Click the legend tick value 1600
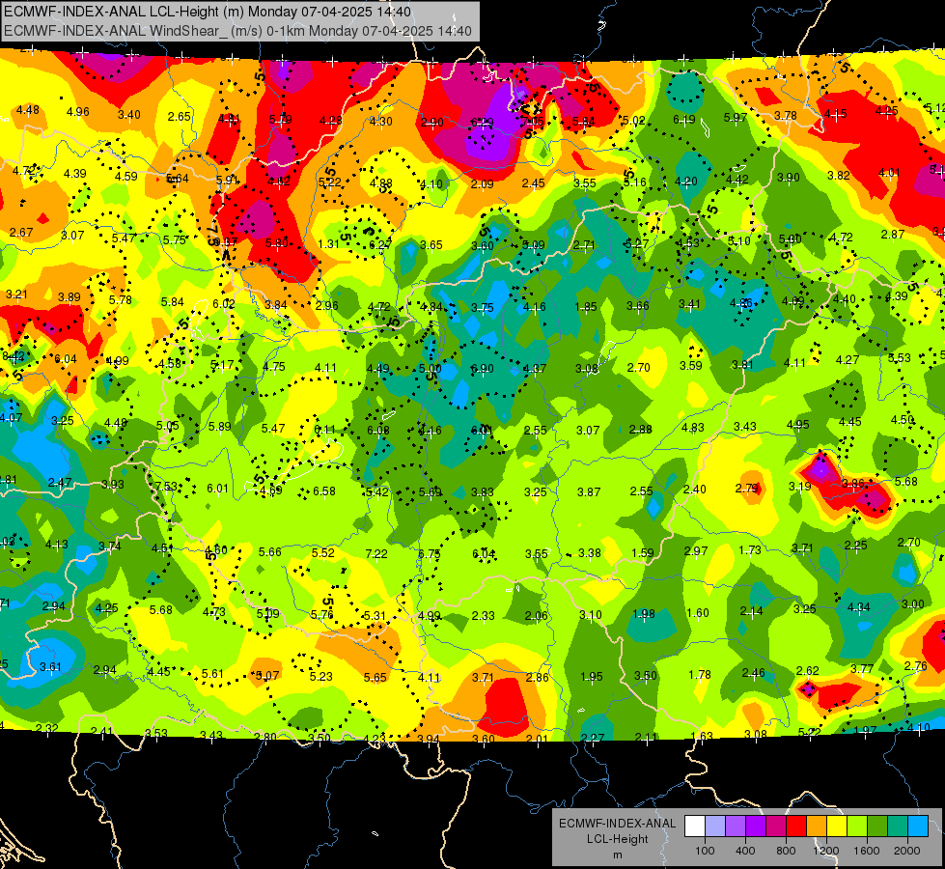Screen dimensions: 945x869 pos(867,851)
